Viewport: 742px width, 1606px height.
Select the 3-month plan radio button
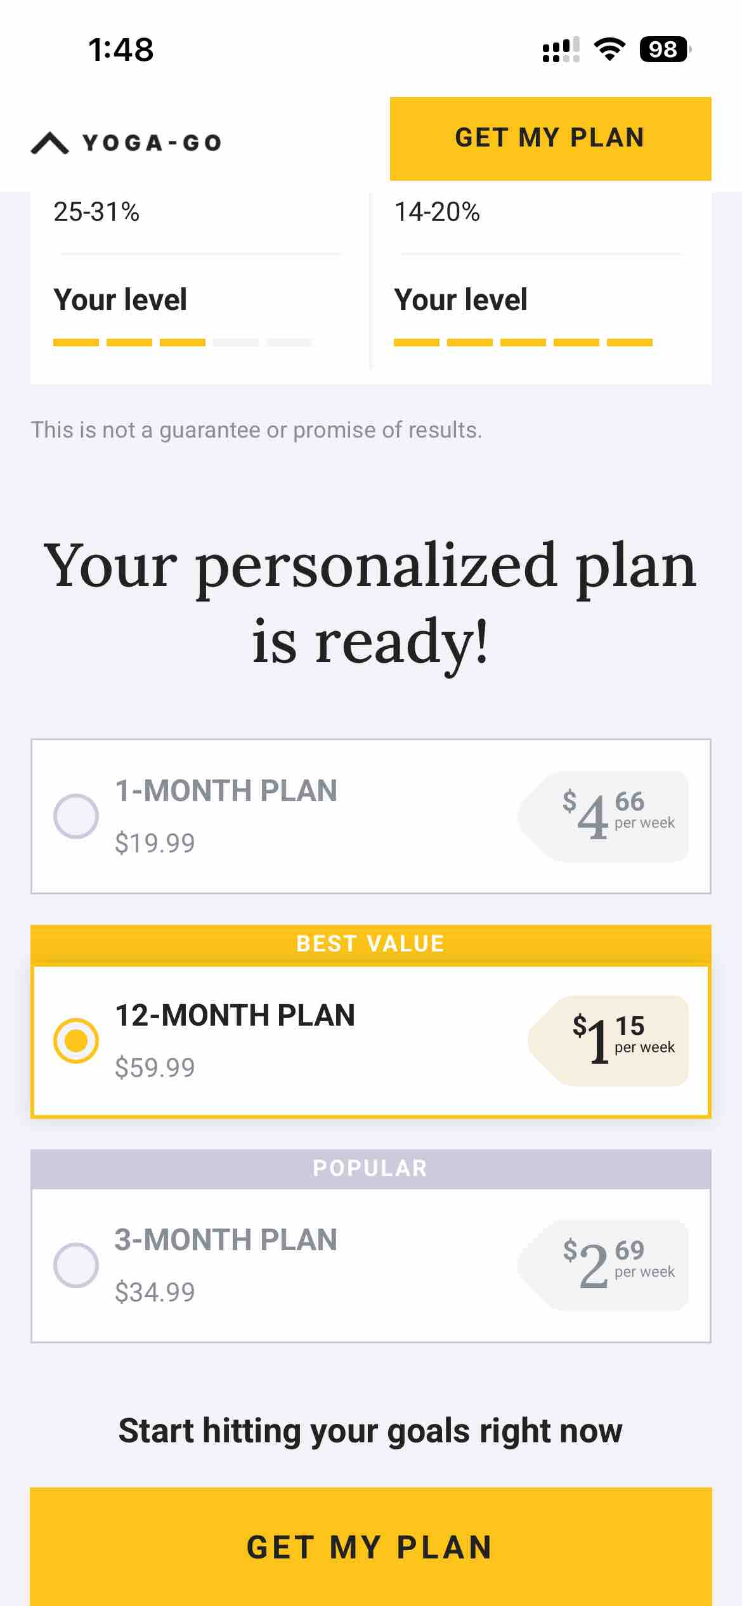76,1265
